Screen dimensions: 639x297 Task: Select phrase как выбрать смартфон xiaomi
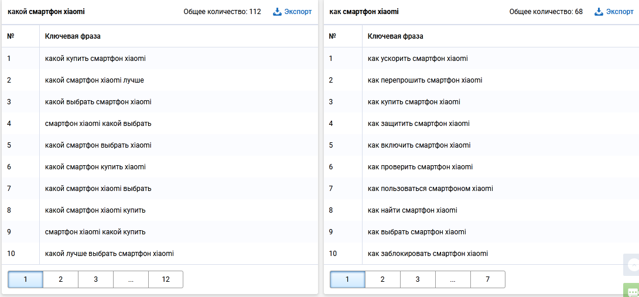tap(417, 232)
